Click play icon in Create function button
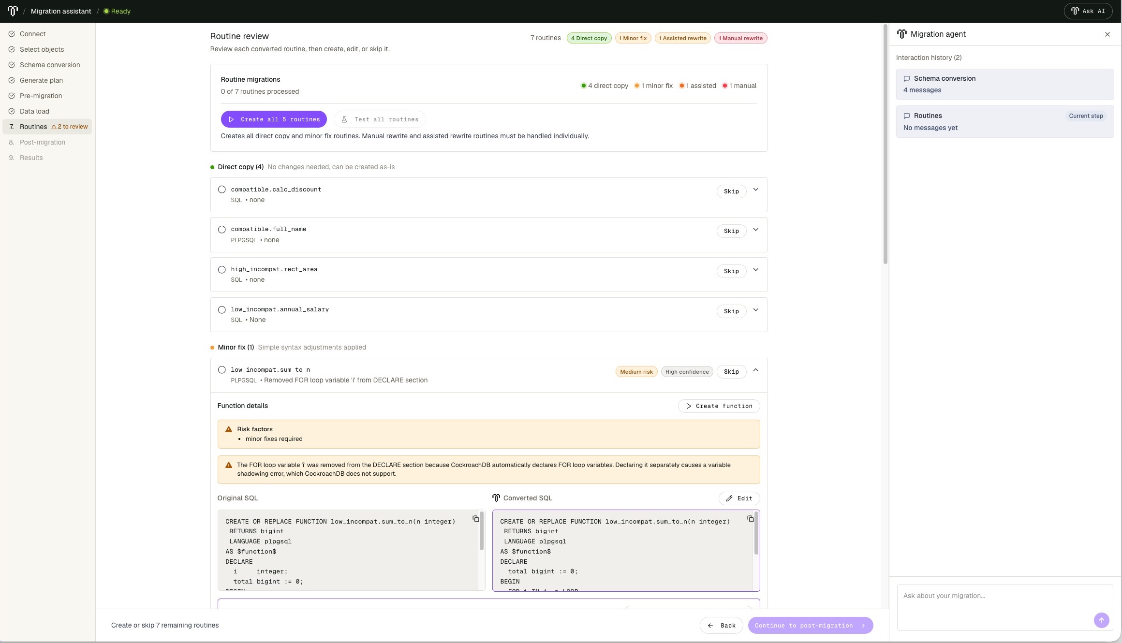Image resolution: width=1122 pixels, height=643 pixels. (689, 406)
